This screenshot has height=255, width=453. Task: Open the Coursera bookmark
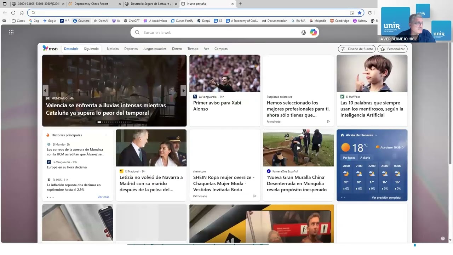click(x=81, y=21)
